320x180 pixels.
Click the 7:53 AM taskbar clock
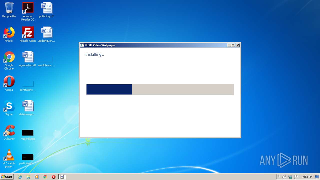[307, 177]
